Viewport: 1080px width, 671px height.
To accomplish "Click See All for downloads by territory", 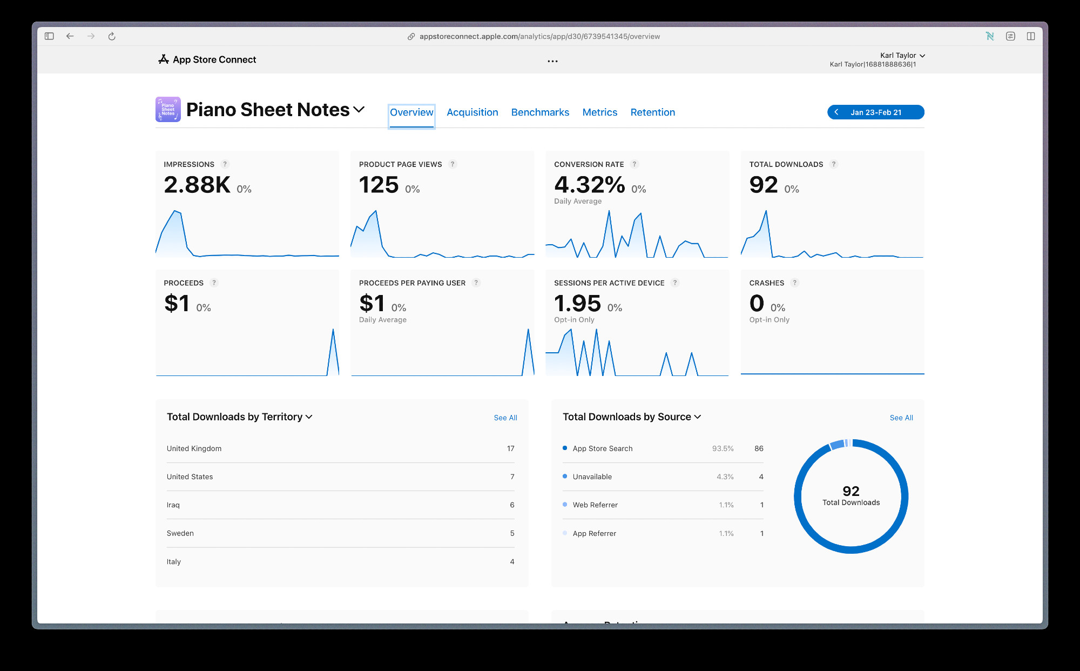I will [505, 418].
